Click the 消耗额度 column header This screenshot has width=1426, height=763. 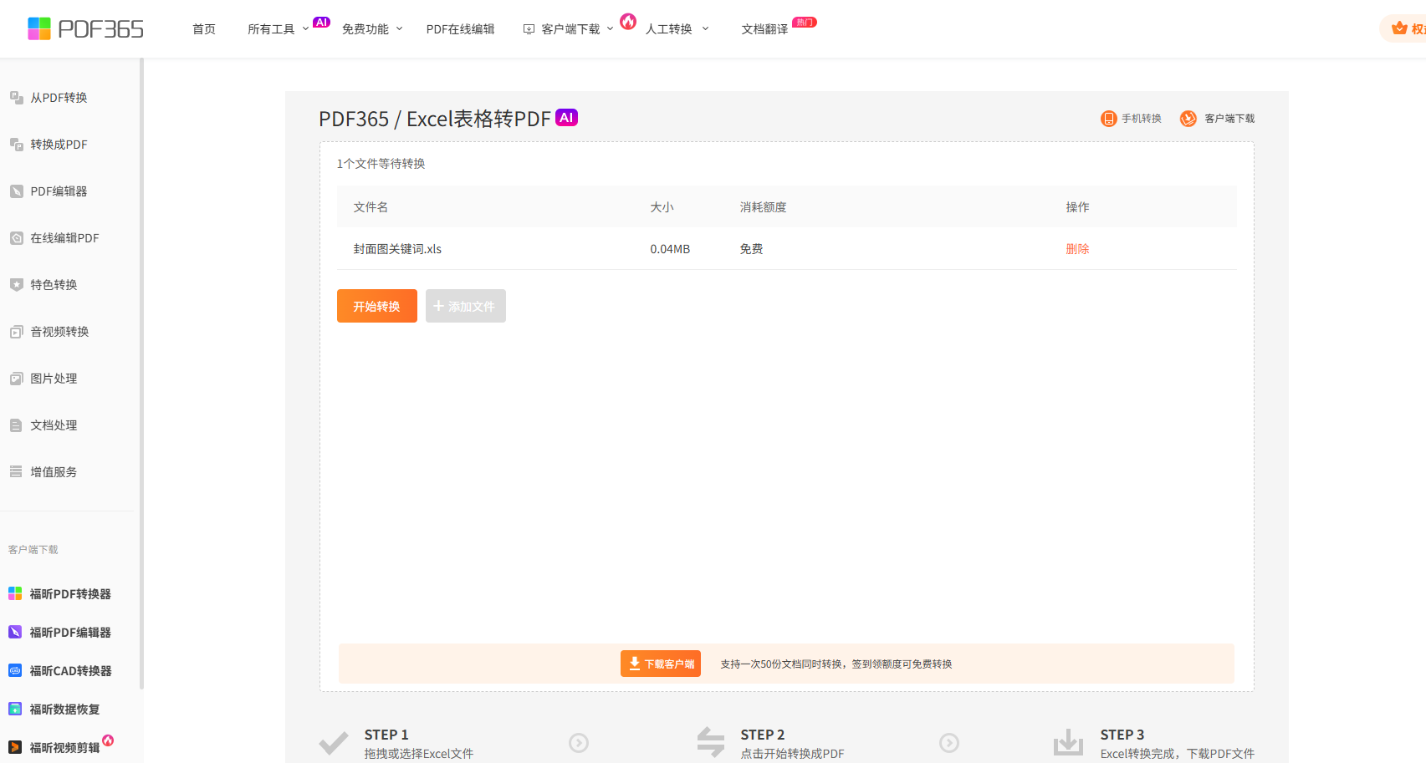click(x=763, y=207)
